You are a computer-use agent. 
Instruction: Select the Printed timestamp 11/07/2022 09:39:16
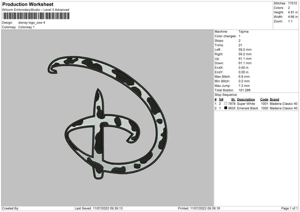click(205, 208)
